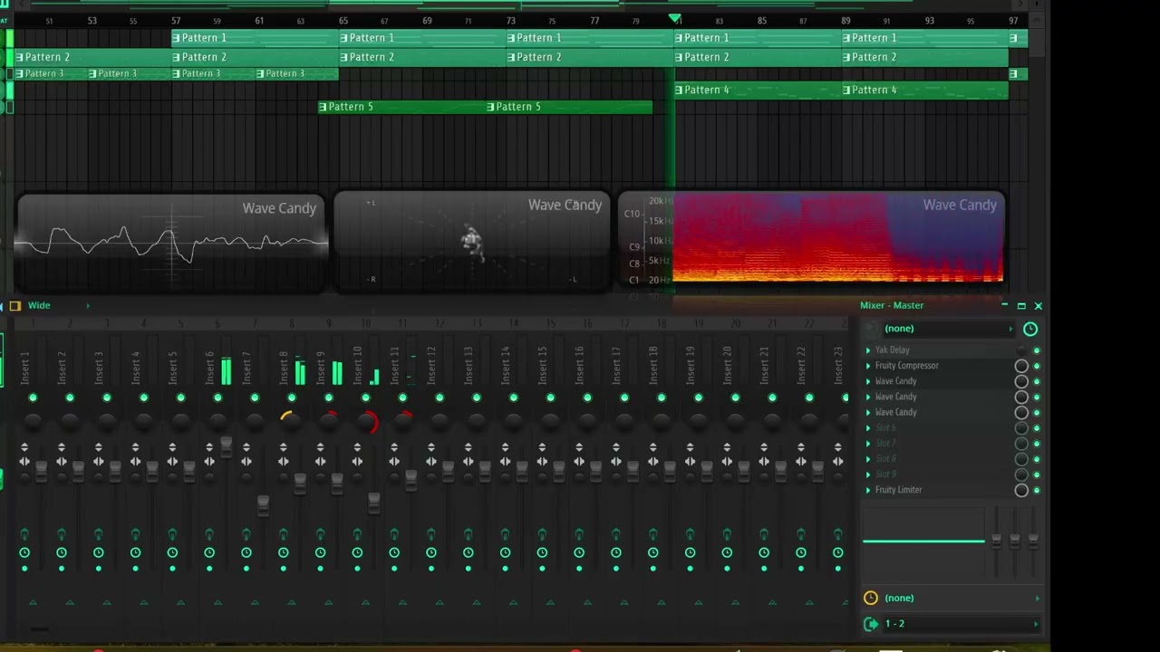Disable the Yak Delay slot LED
Viewport: 1160px width, 652px height.
[1037, 350]
